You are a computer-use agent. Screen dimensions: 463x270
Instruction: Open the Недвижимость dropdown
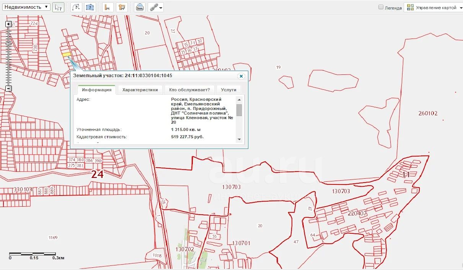click(x=26, y=7)
